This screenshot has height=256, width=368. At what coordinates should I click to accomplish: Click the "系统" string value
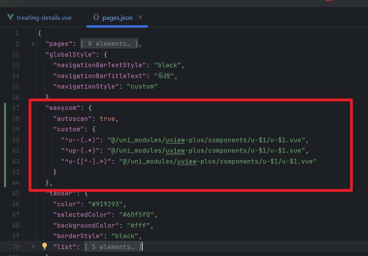164,76
